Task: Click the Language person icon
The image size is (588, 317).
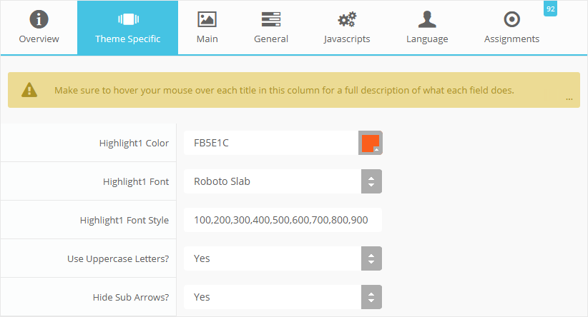Action: click(427, 19)
